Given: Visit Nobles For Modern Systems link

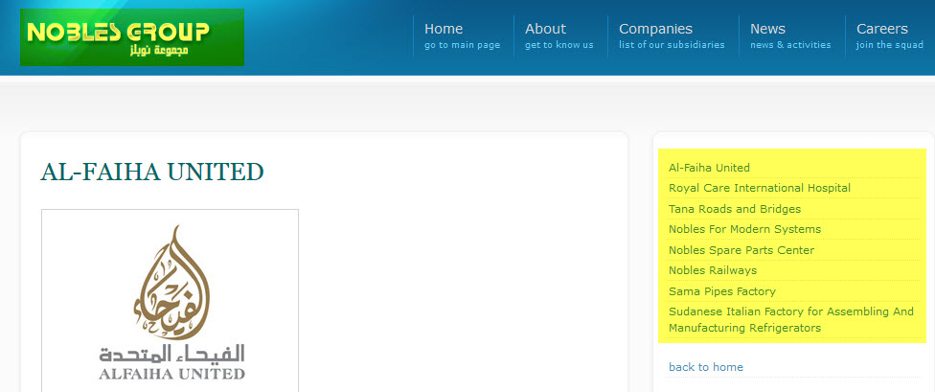Looking at the screenshot, I should coord(744,229).
